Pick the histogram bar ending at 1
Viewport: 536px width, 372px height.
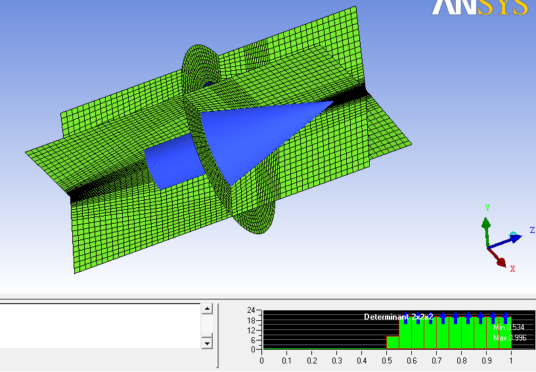click(504, 333)
